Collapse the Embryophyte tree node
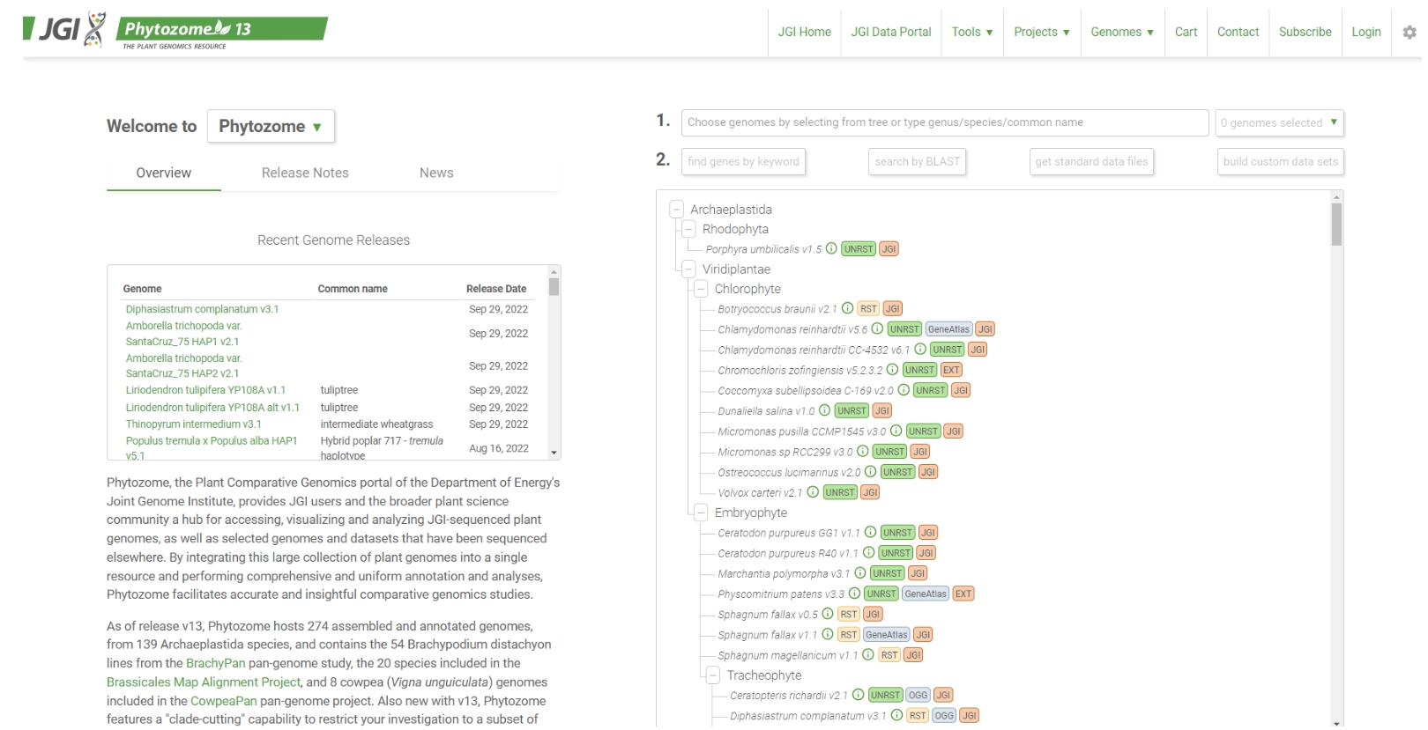Image resolution: width=1428 pixels, height=730 pixels. 701,512
